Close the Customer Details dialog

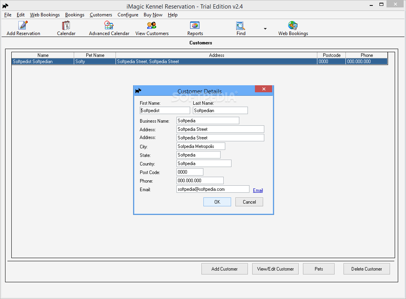coord(264,89)
